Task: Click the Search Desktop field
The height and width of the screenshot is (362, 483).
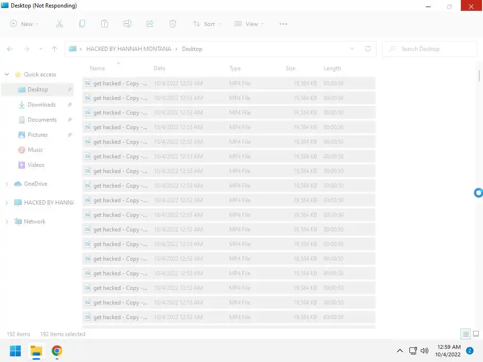Action: coord(429,49)
